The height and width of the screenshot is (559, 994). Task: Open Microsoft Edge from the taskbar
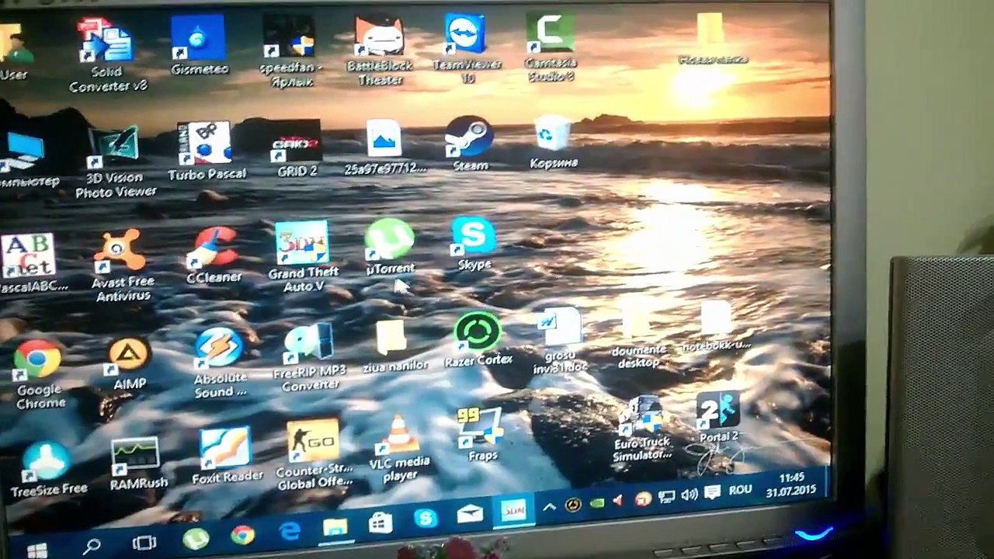[290, 531]
